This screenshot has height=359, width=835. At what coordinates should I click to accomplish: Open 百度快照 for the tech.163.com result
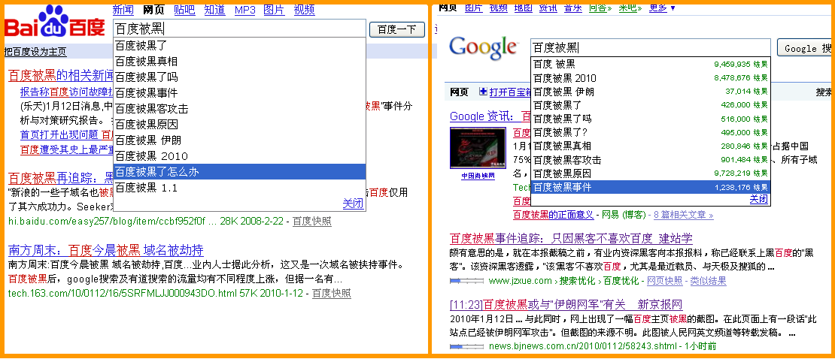[331, 293]
